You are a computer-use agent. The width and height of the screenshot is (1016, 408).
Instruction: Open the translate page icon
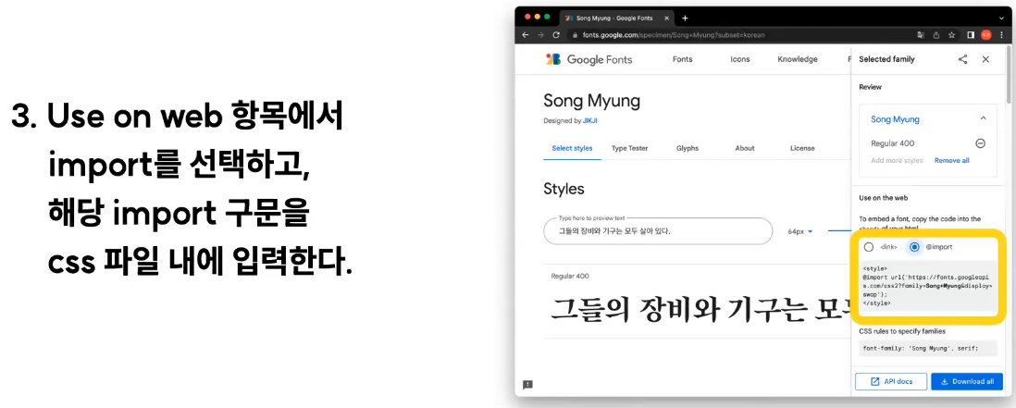(x=921, y=35)
